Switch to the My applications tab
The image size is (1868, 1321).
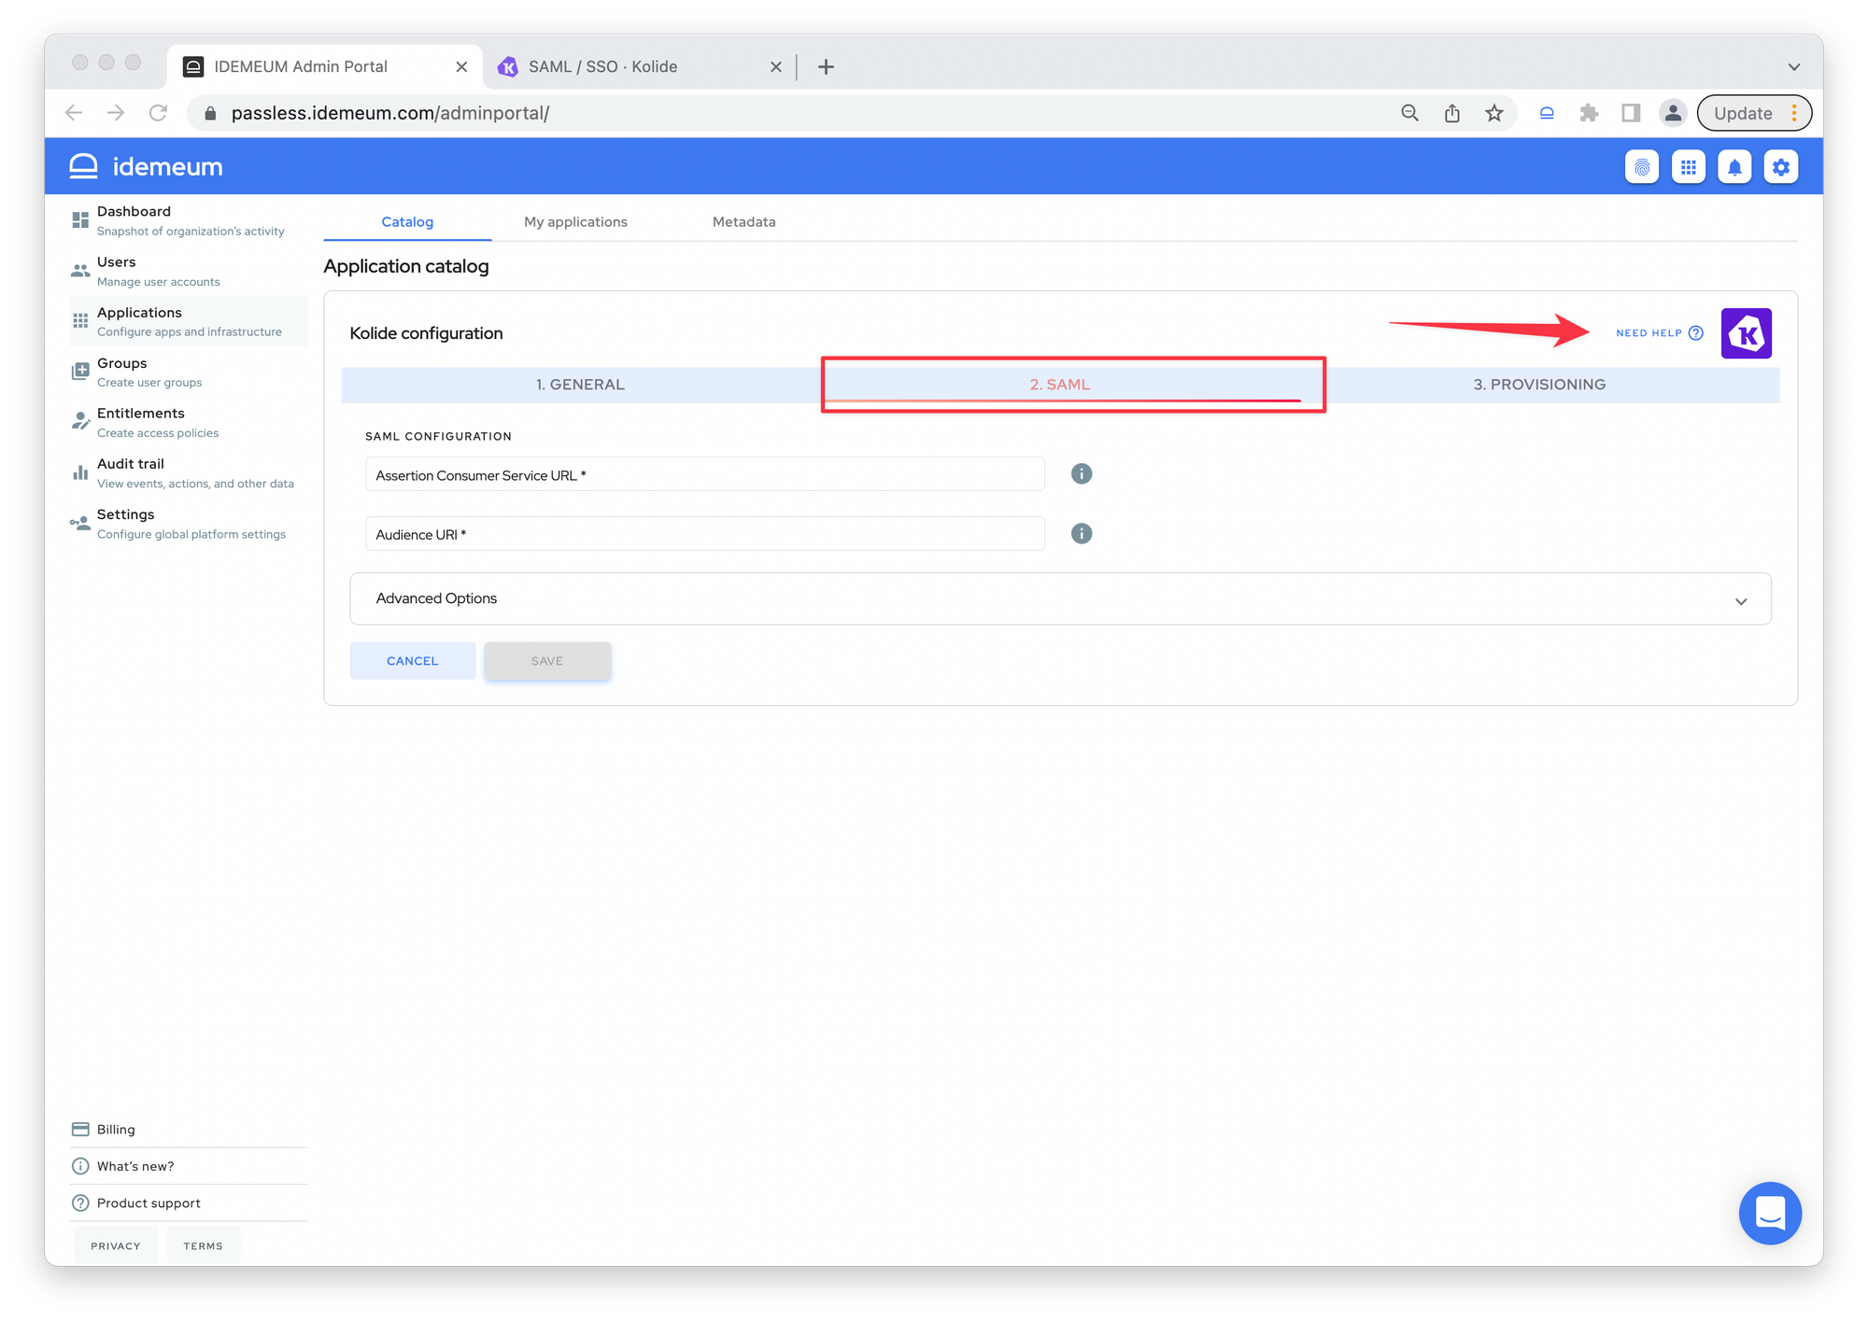(x=575, y=221)
